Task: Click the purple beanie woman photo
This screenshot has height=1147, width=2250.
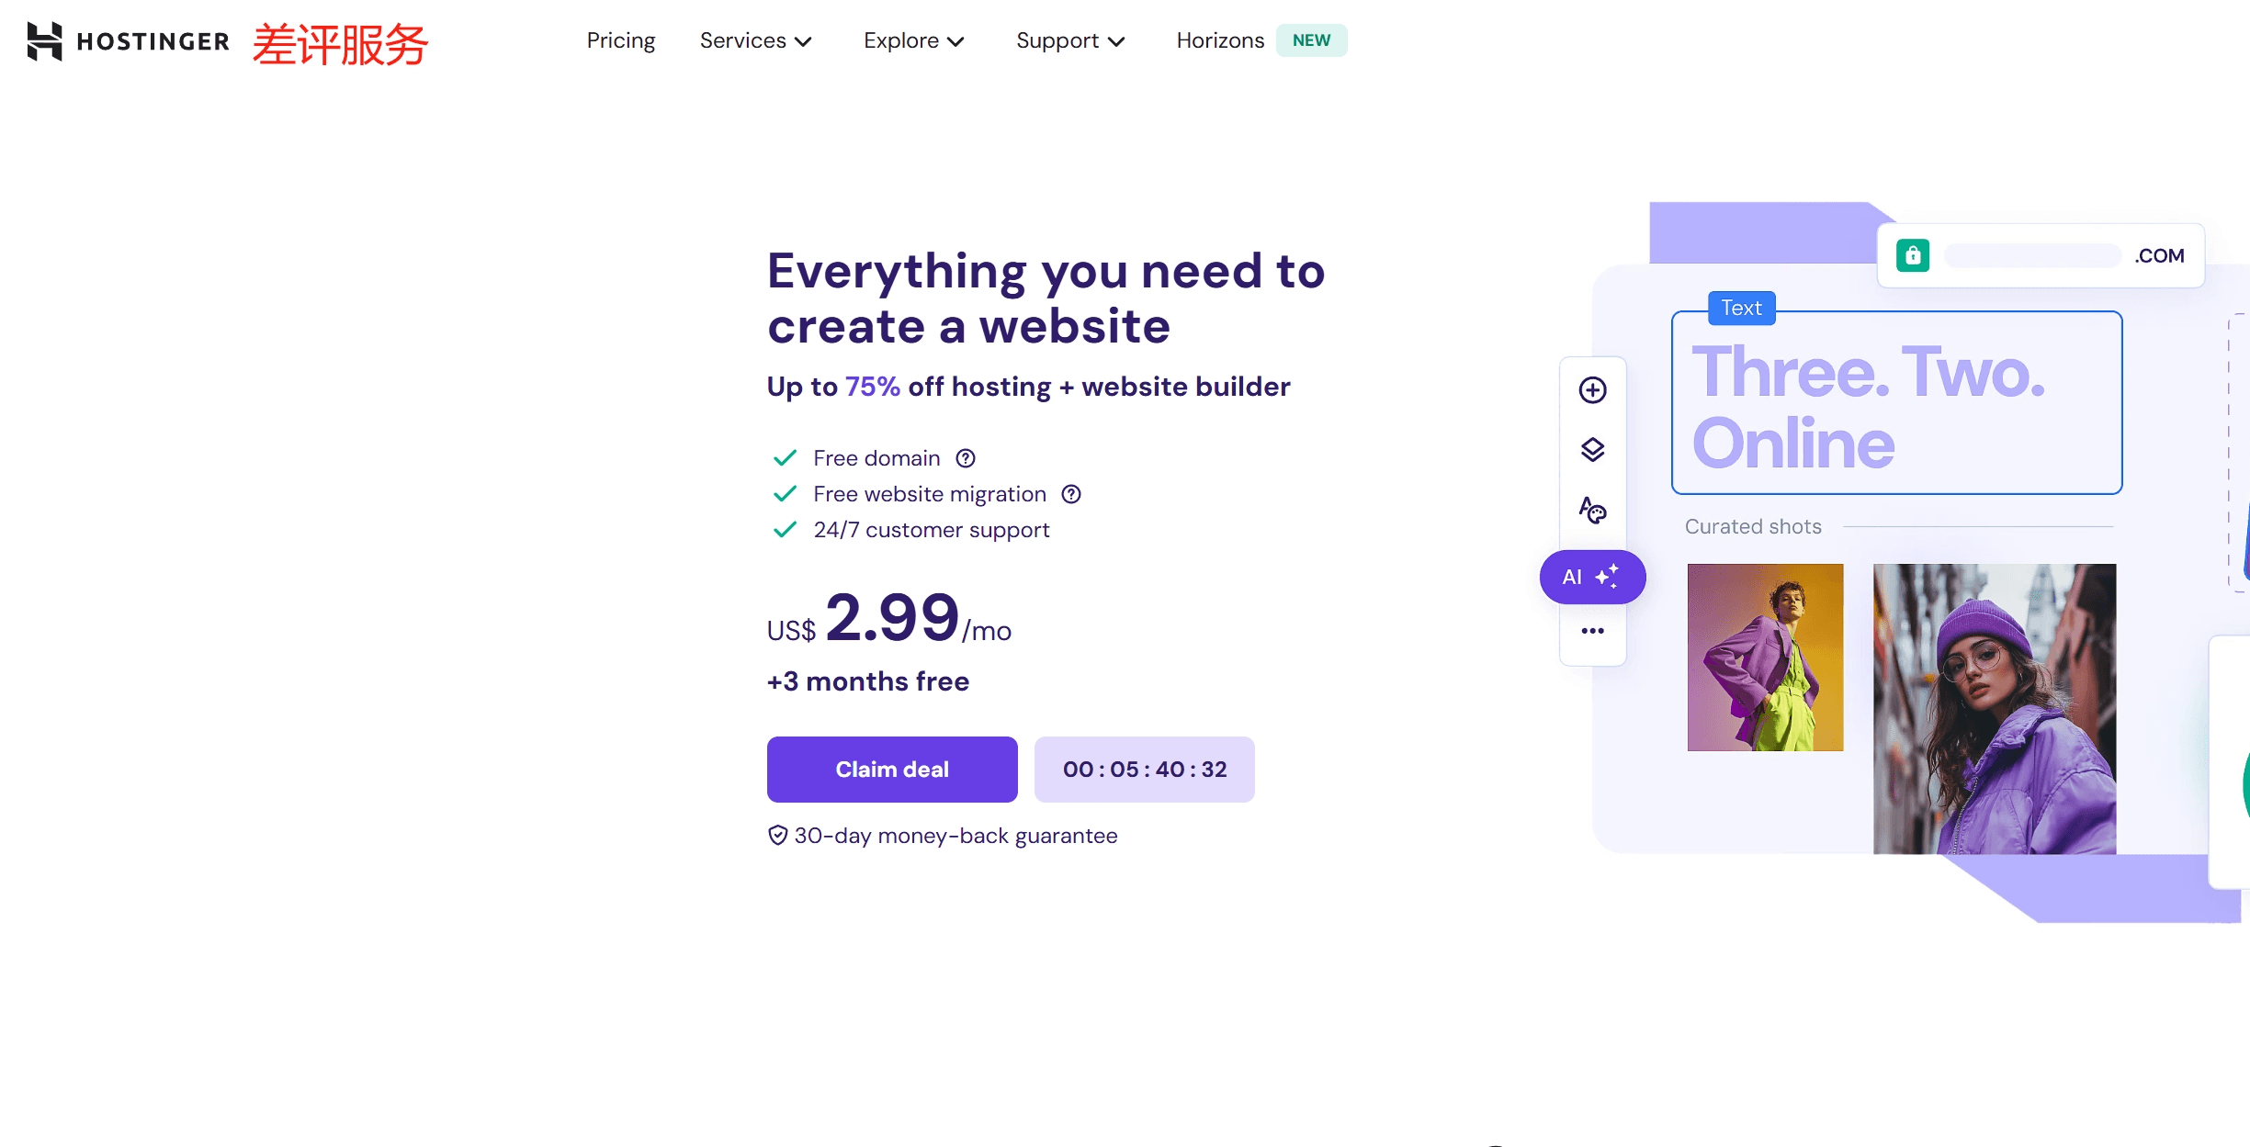Action: (1995, 708)
